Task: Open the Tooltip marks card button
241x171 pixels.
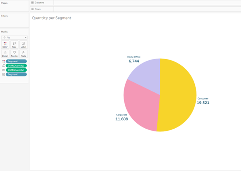Action: (14, 54)
